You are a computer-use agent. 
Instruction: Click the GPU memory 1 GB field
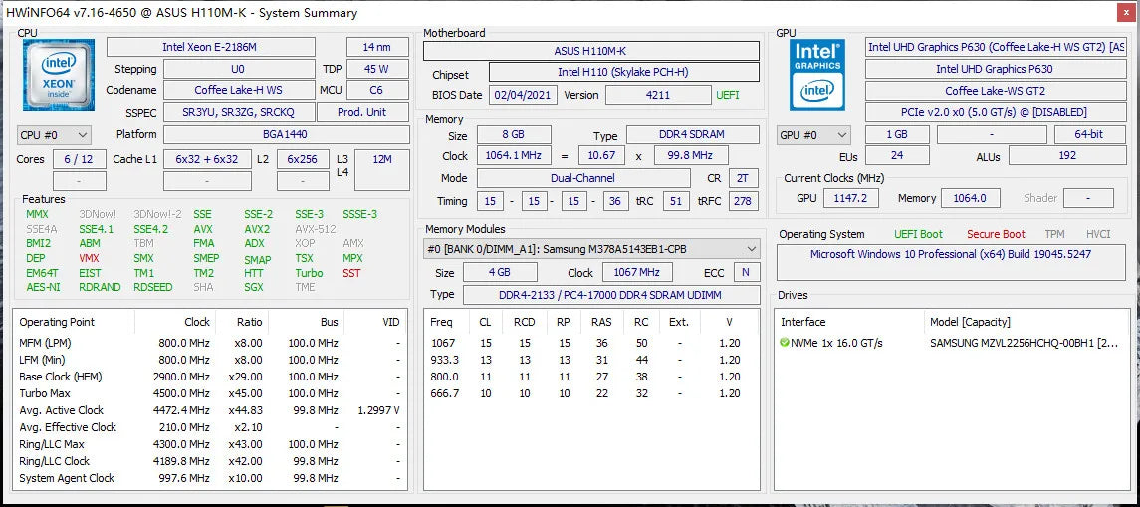click(x=896, y=134)
